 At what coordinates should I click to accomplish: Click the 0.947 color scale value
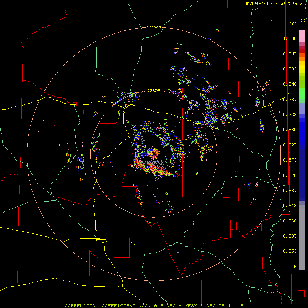pos(290,54)
